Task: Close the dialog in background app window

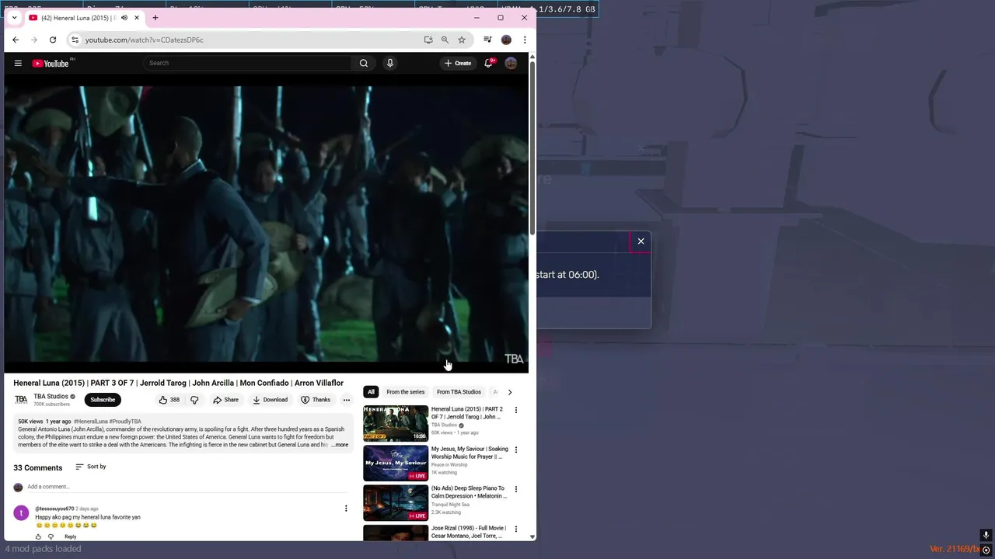Action: pos(641,241)
